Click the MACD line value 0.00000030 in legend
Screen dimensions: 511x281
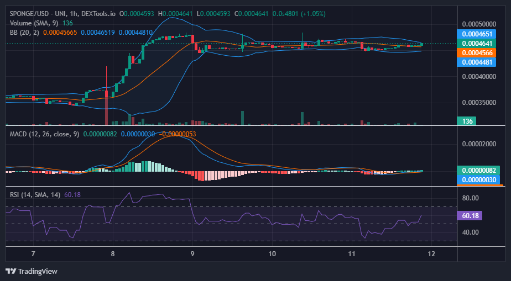pyautogui.click(x=138, y=134)
